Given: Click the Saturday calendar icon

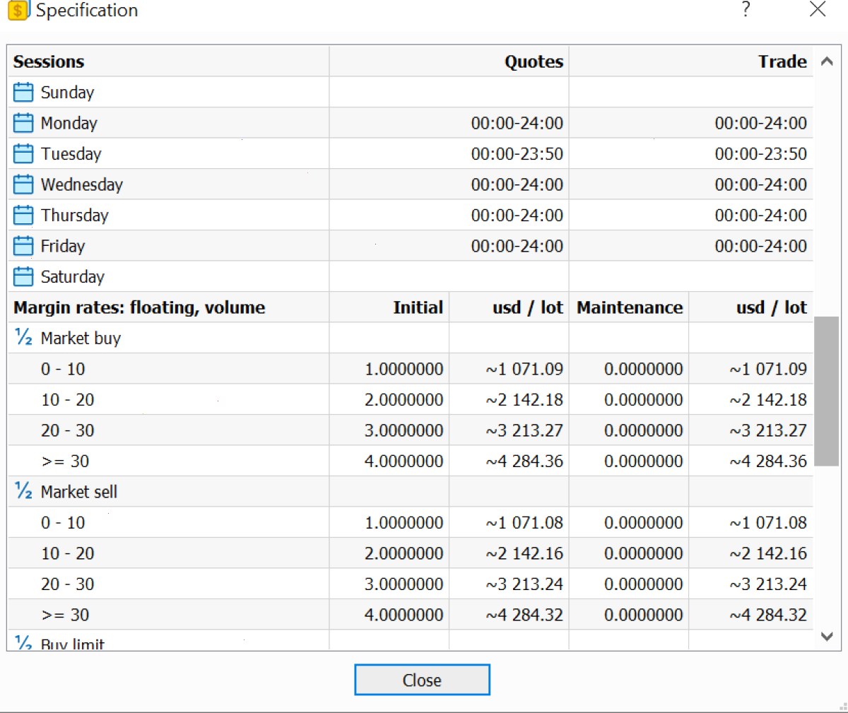Looking at the screenshot, I should (x=23, y=277).
